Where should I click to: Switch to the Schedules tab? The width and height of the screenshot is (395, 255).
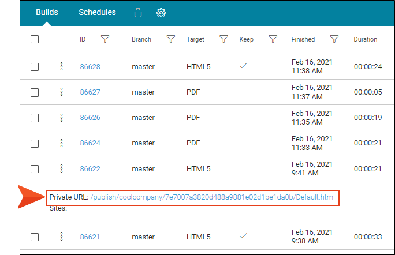[x=97, y=12]
